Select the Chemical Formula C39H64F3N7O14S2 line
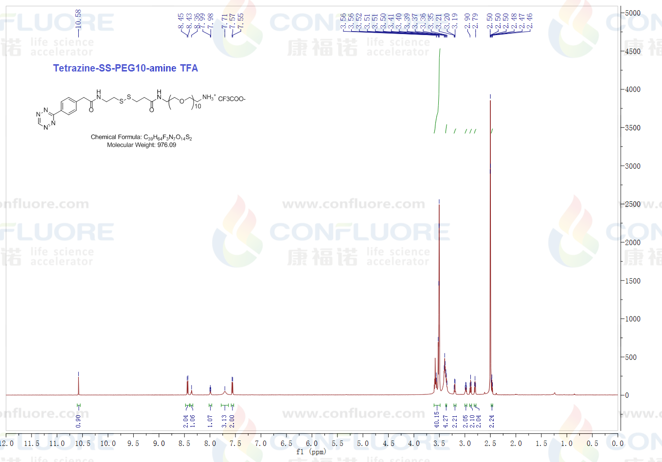This screenshot has height=462, width=662. pos(142,137)
